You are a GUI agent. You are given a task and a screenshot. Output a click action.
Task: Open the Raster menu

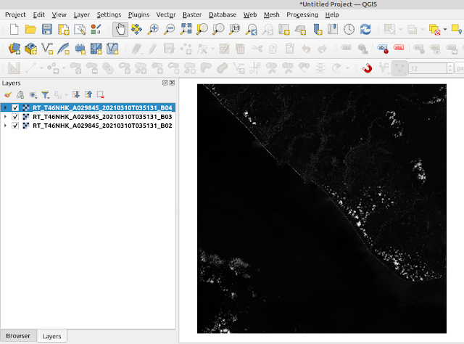(192, 15)
